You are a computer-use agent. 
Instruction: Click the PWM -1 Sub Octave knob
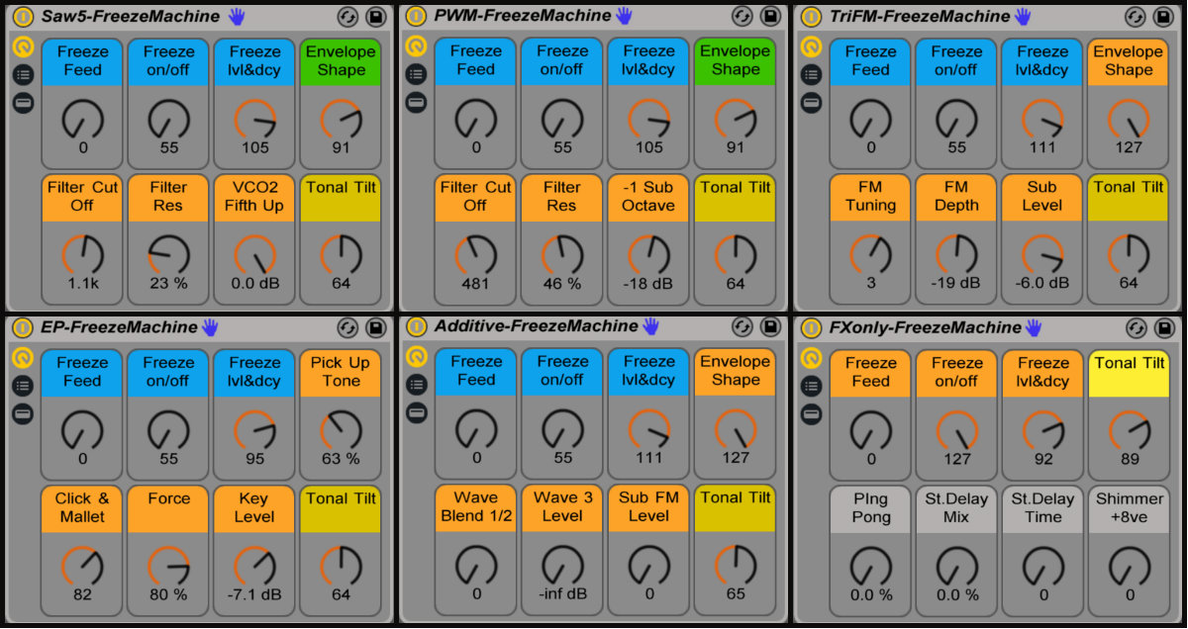click(x=648, y=254)
